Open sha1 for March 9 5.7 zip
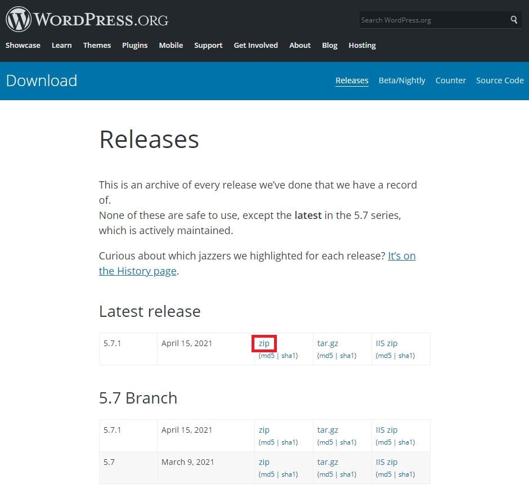 coord(289,474)
